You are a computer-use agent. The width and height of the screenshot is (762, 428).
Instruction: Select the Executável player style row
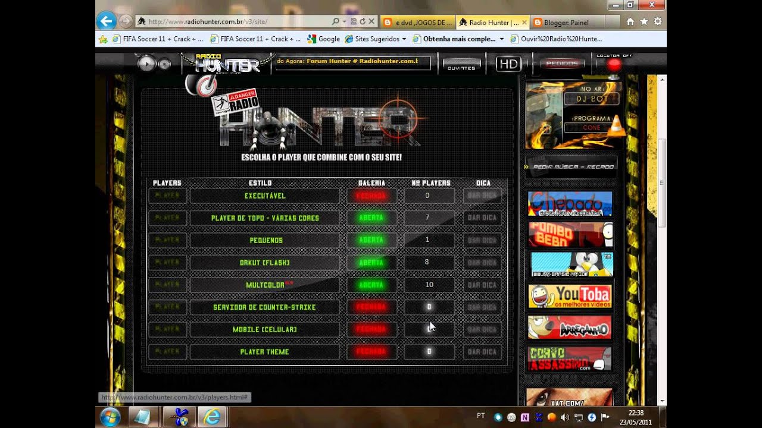coord(265,196)
